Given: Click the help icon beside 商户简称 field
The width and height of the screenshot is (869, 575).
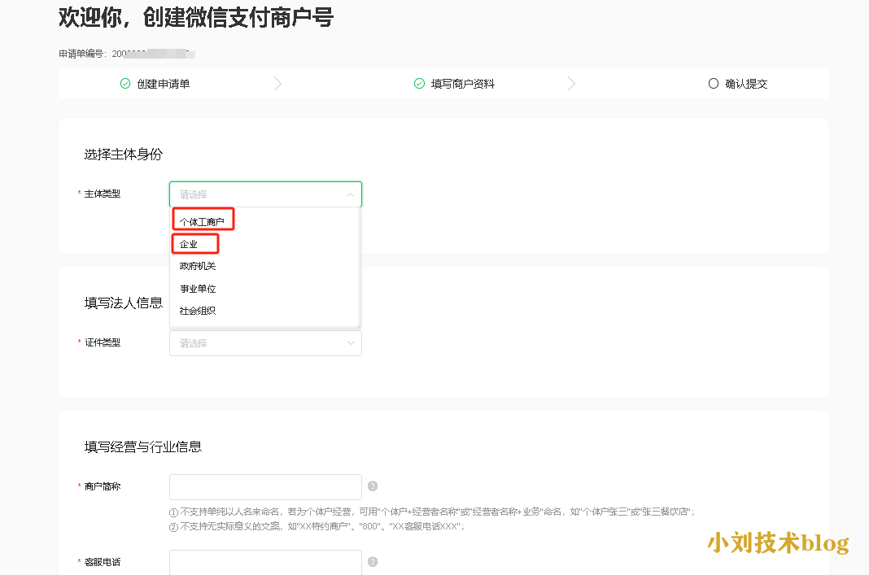Looking at the screenshot, I should pyautogui.click(x=373, y=486).
